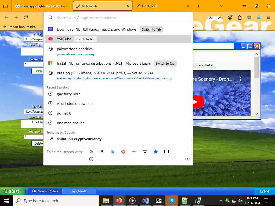Switch to Tab for Install .NET on Linux
The image size is (275, 206).
(165, 63)
